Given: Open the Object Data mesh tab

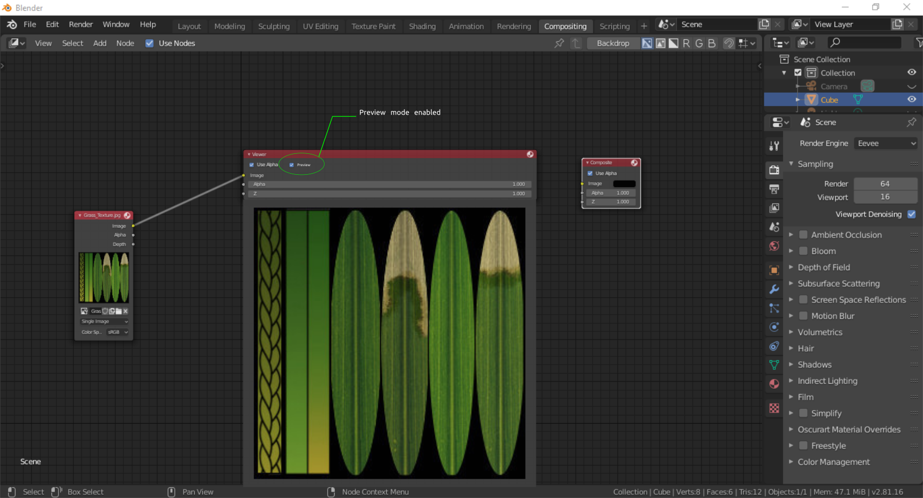Looking at the screenshot, I should pyautogui.click(x=774, y=365).
